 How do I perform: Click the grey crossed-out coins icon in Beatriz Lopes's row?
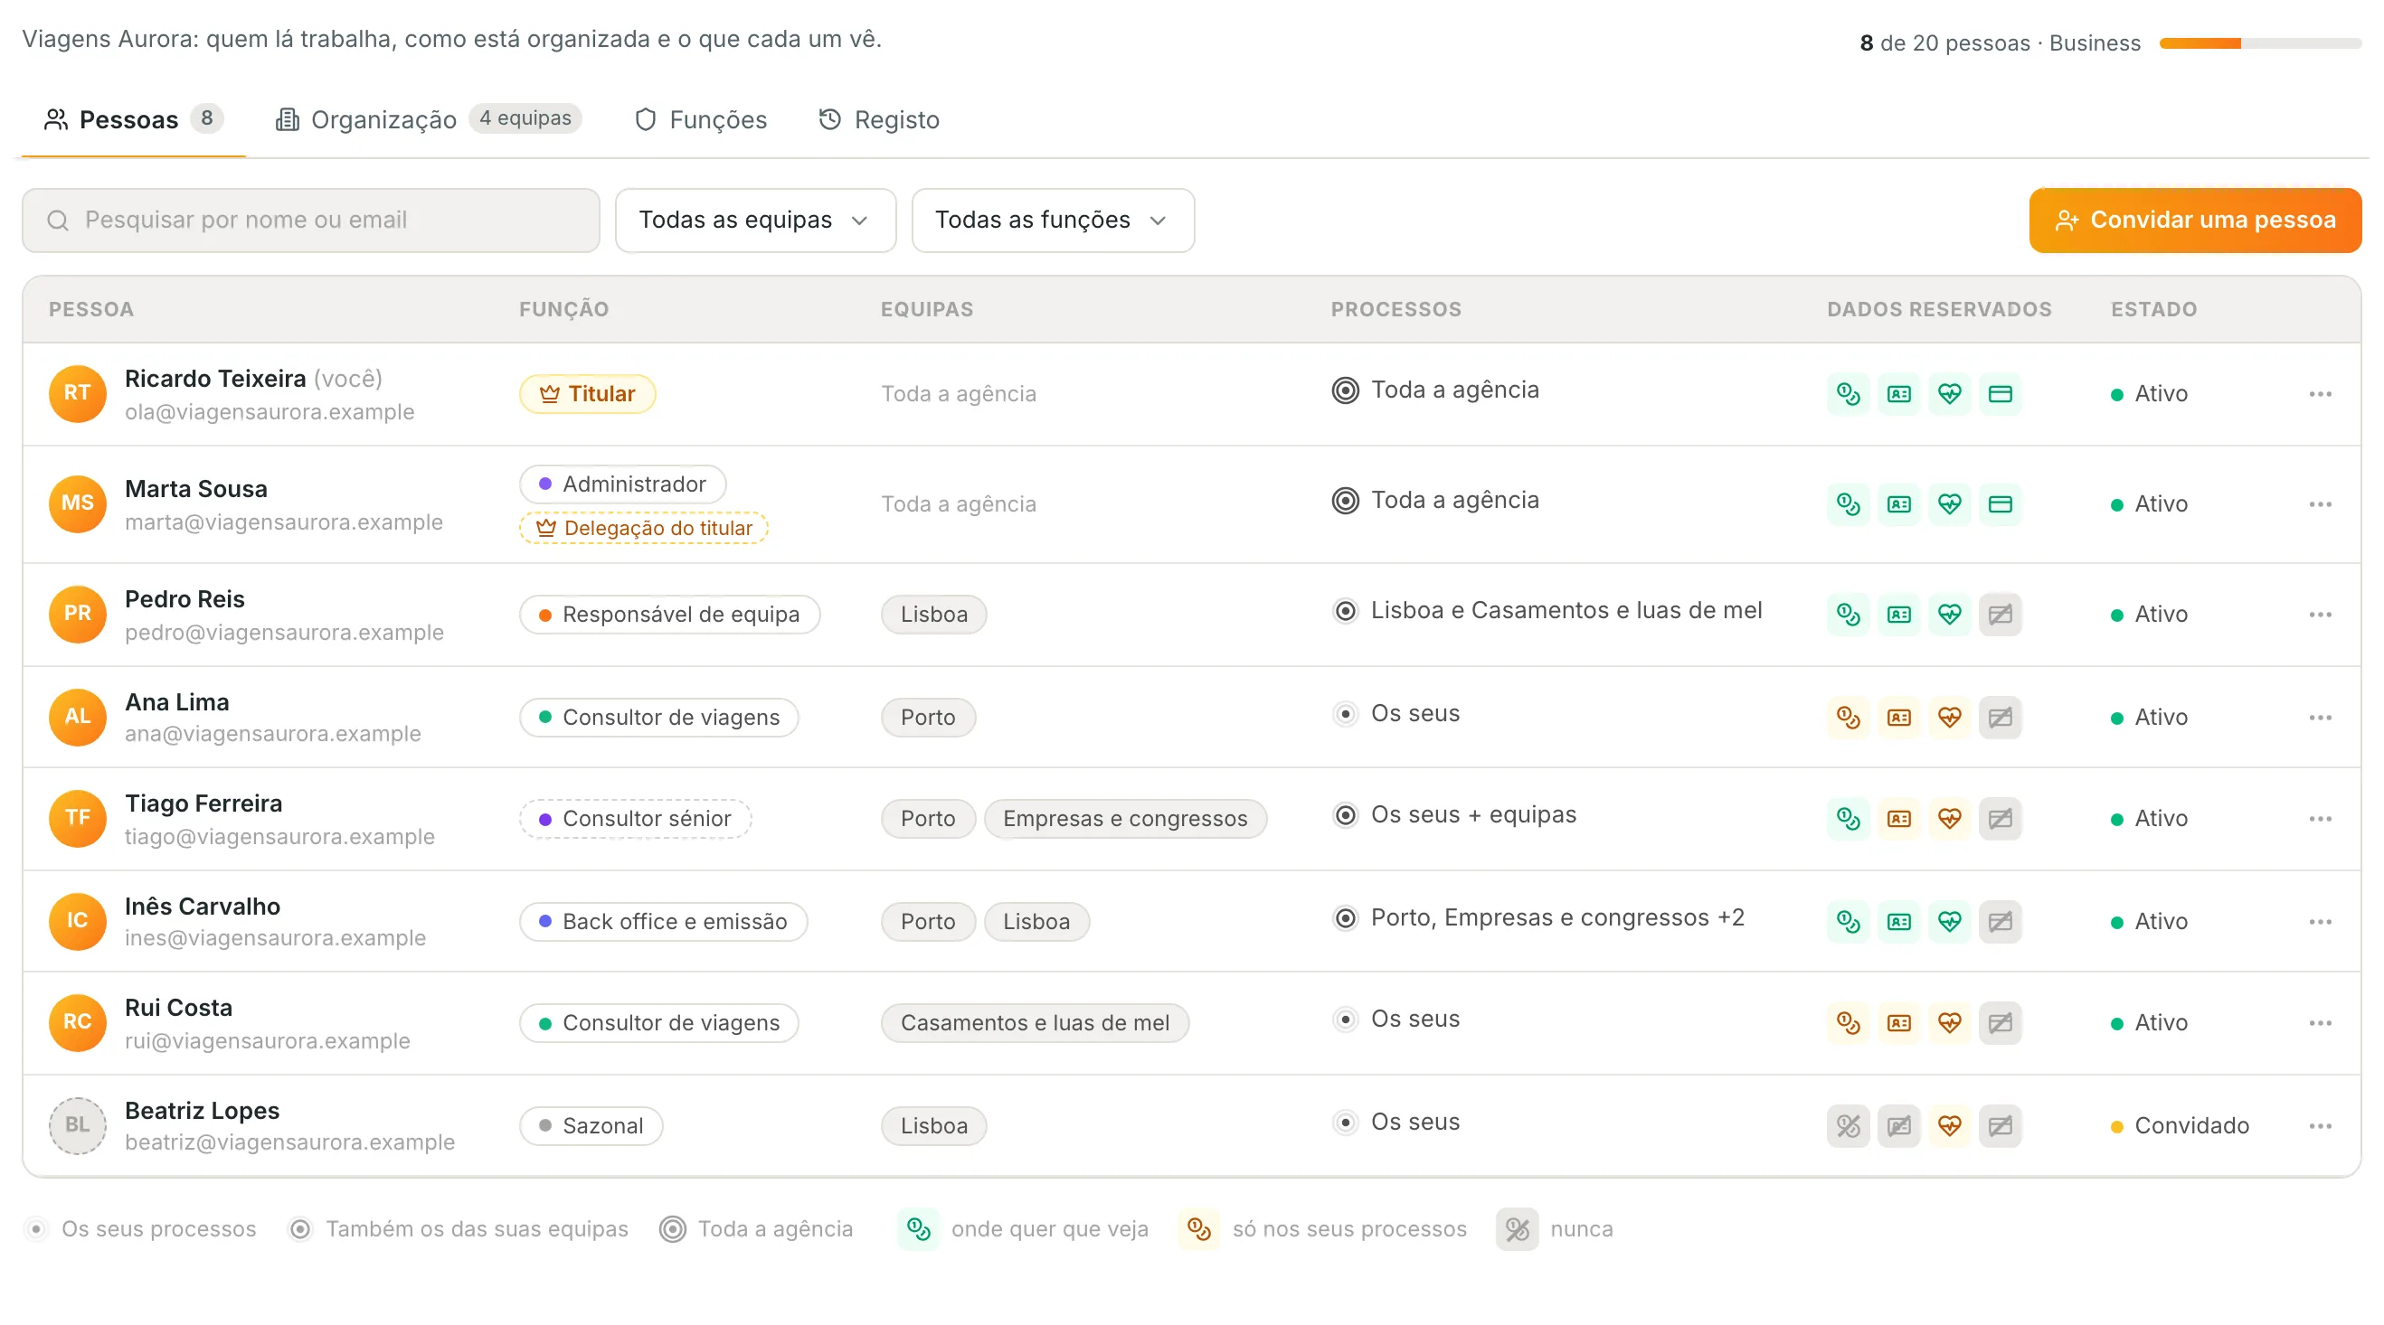pos(1849,1125)
